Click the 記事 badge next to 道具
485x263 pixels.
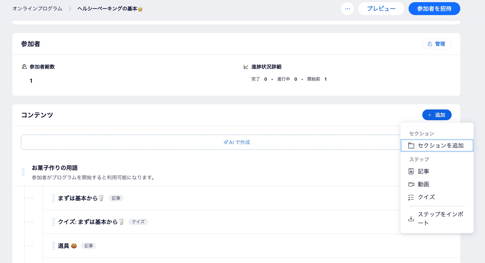coord(89,246)
